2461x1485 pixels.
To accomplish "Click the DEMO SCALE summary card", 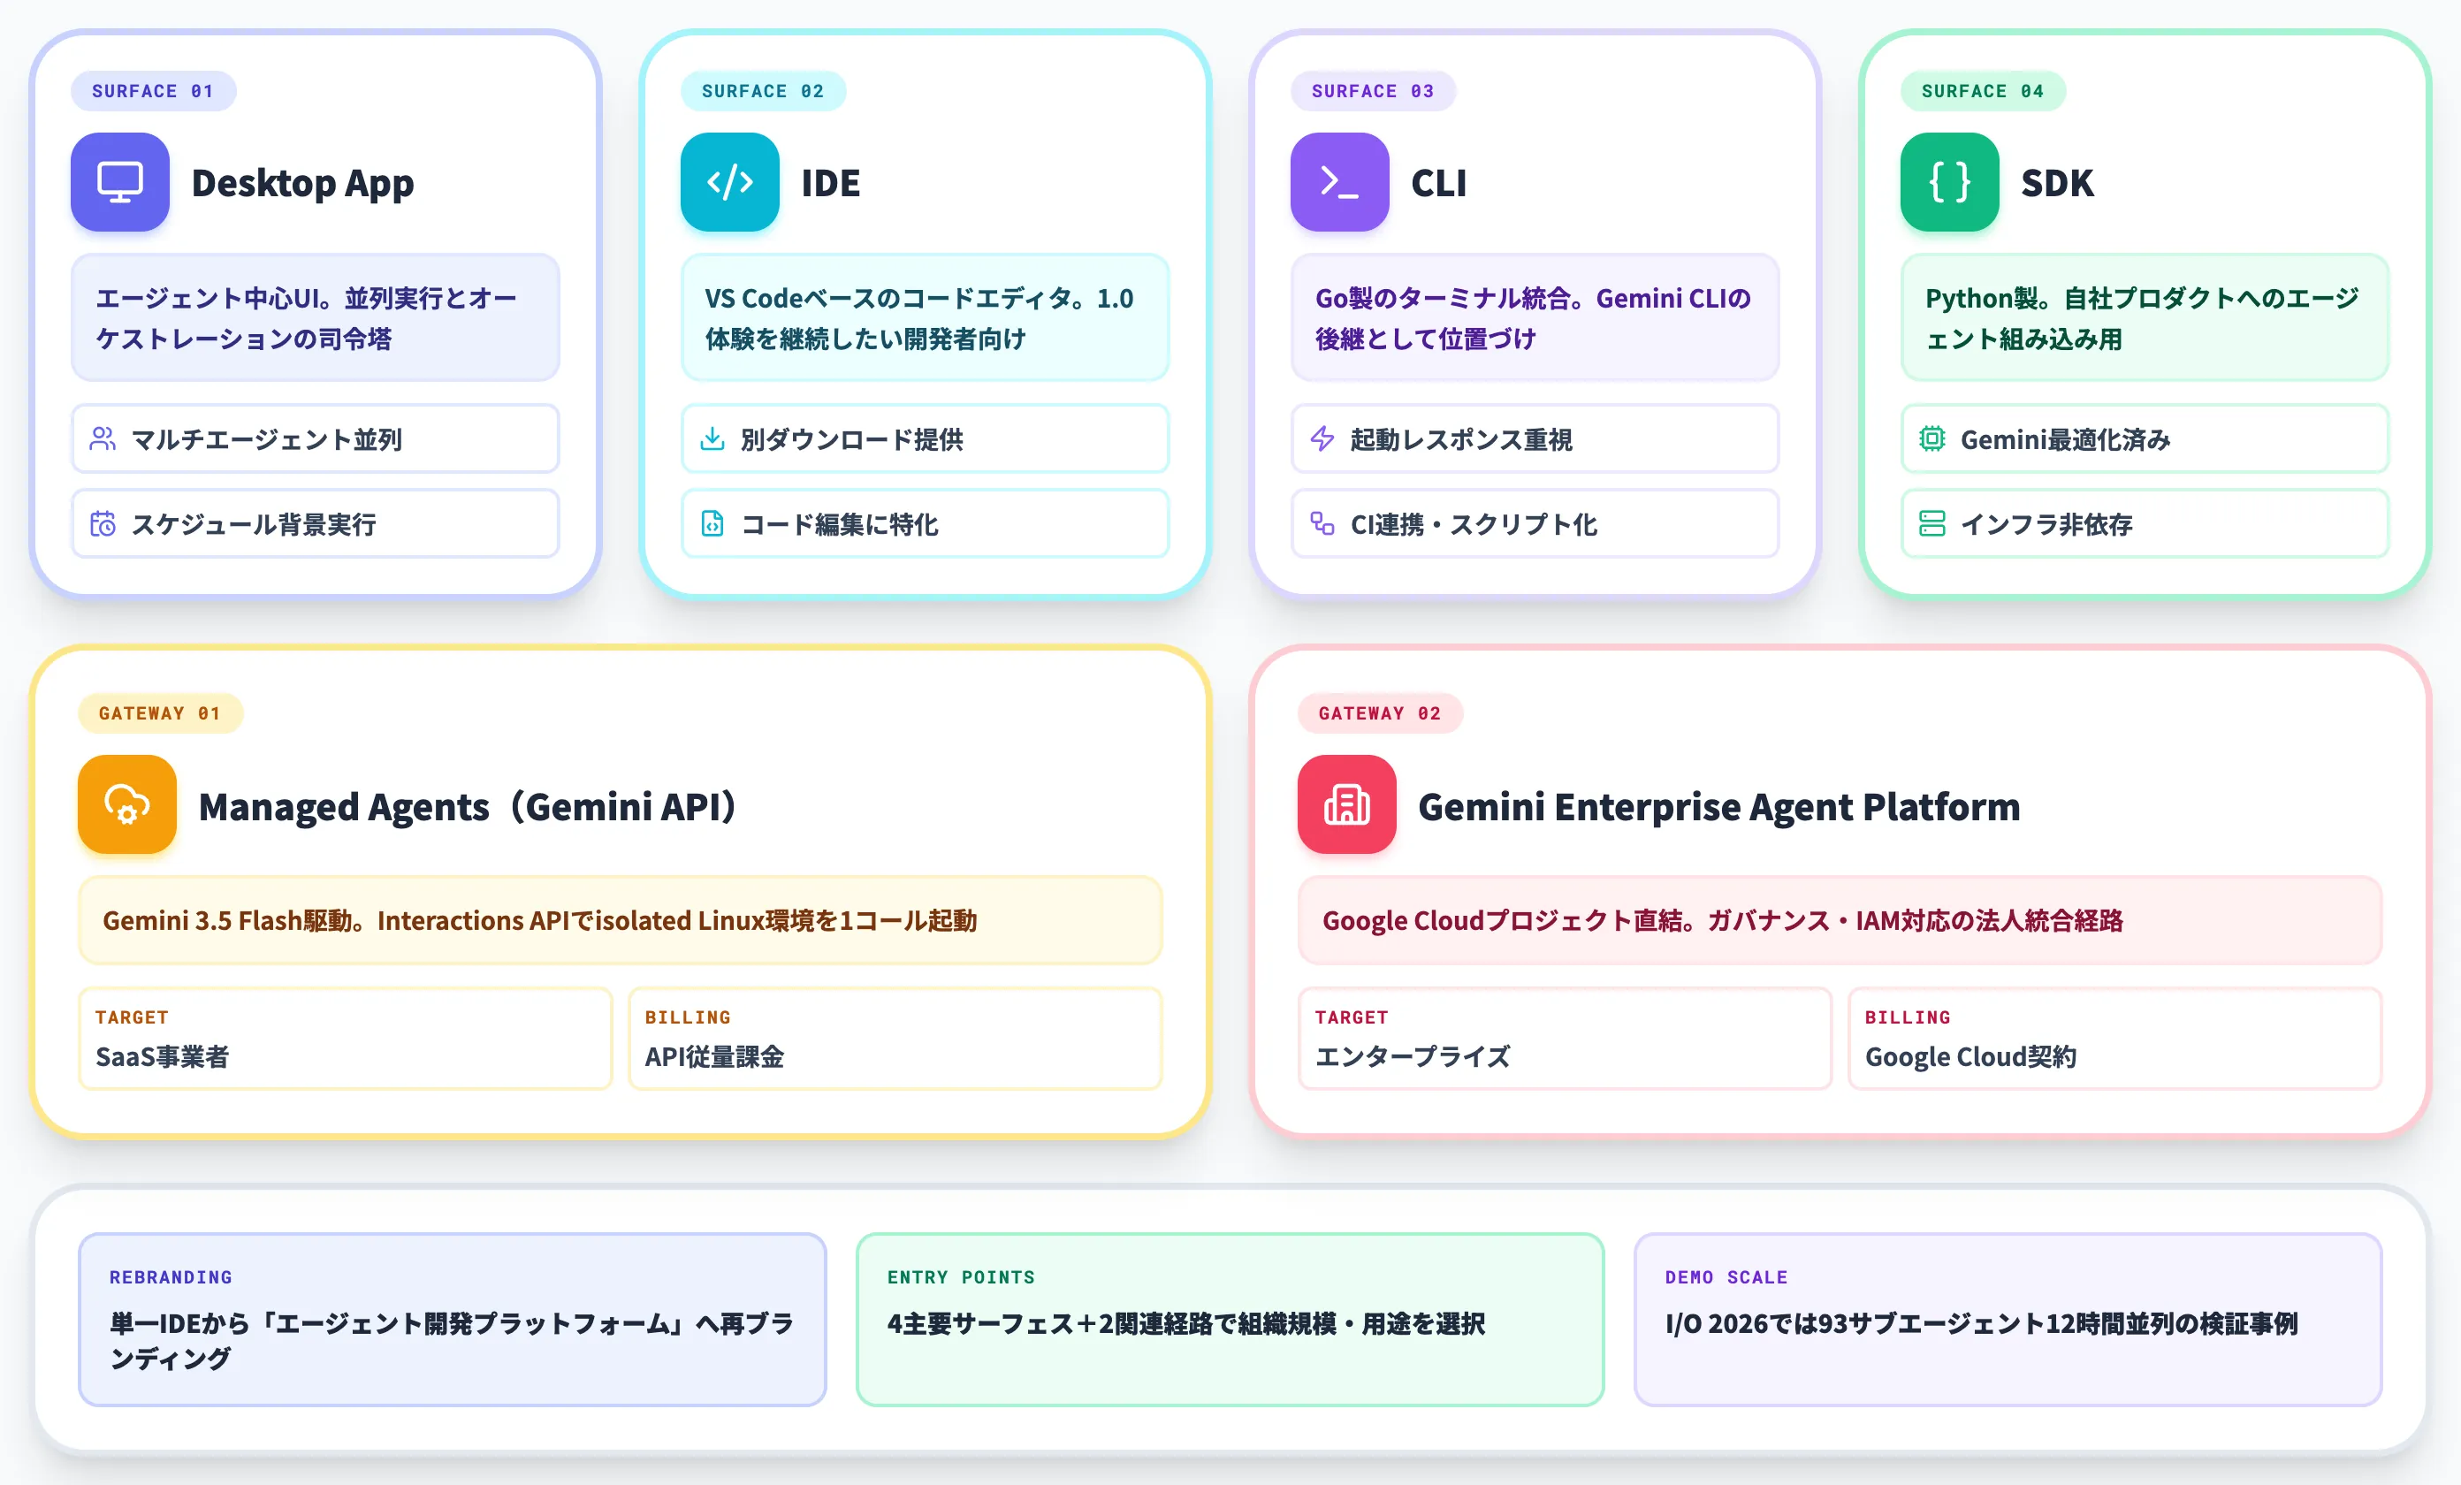I will pos(2008,1319).
